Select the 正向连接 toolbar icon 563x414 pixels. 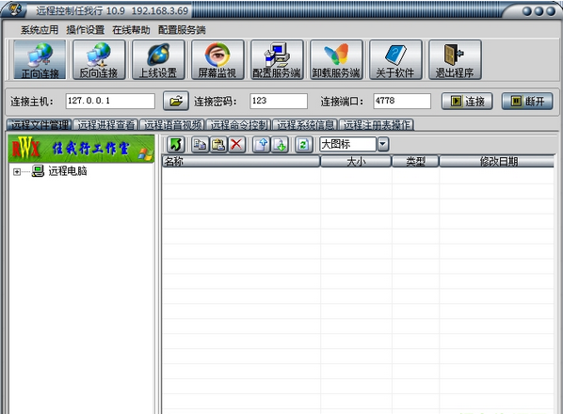[40, 59]
